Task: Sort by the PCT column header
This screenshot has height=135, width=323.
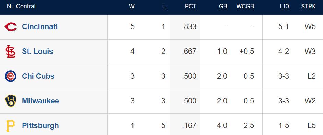Action: [x=191, y=7]
